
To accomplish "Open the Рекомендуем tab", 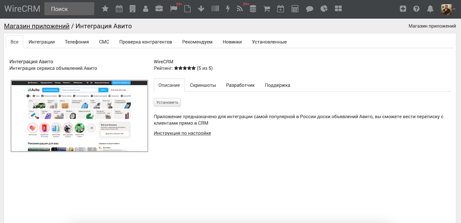I will click(197, 42).
